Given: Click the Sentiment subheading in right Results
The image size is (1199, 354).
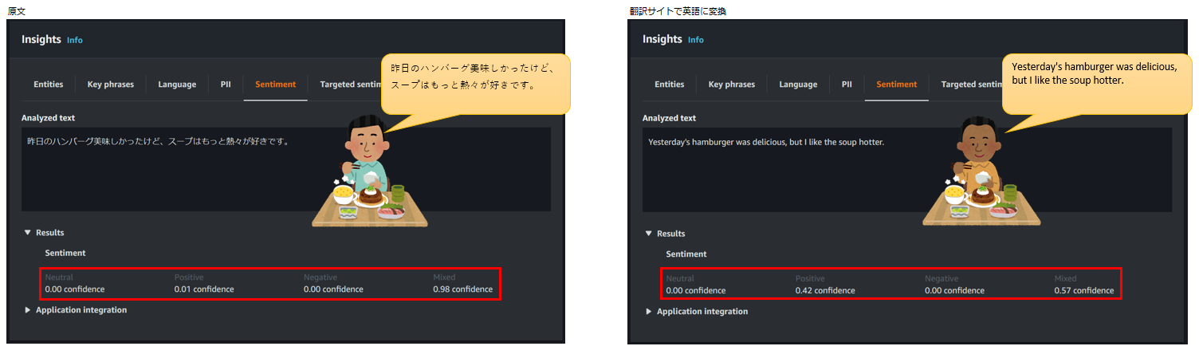Looking at the screenshot, I should tap(686, 254).
